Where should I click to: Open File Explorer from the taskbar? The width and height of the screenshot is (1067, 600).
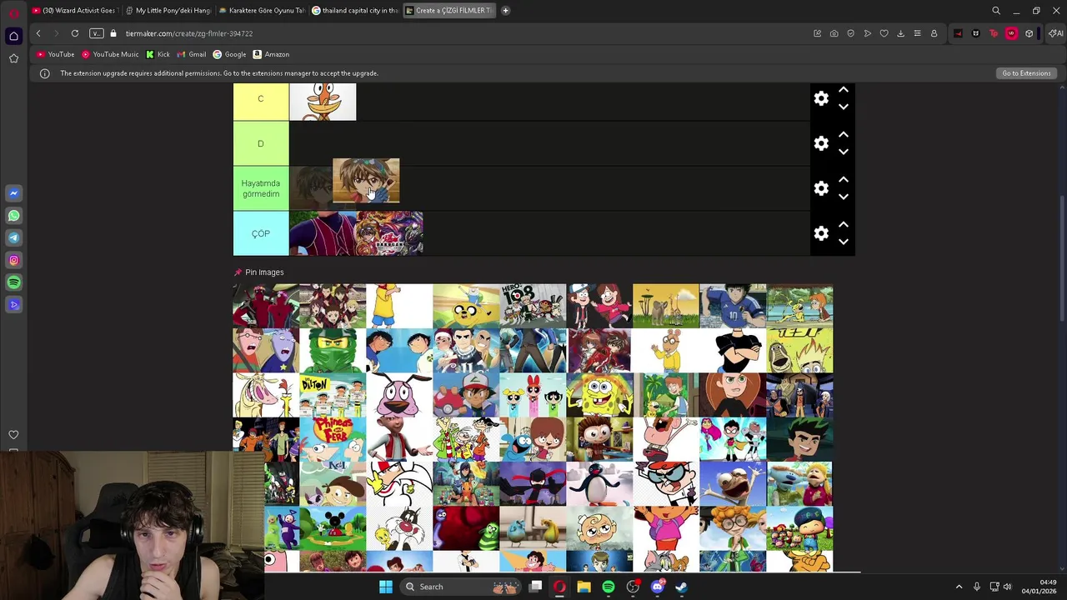(x=584, y=587)
